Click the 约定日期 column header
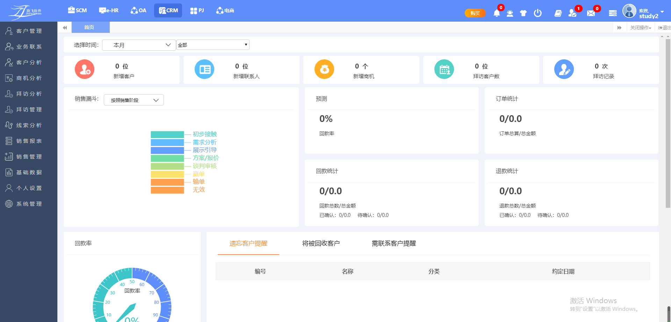This screenshot has height=322, width=671. click(563, 271)
